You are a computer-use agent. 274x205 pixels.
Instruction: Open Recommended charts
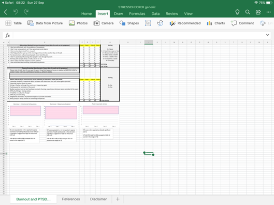coord(185,23)
